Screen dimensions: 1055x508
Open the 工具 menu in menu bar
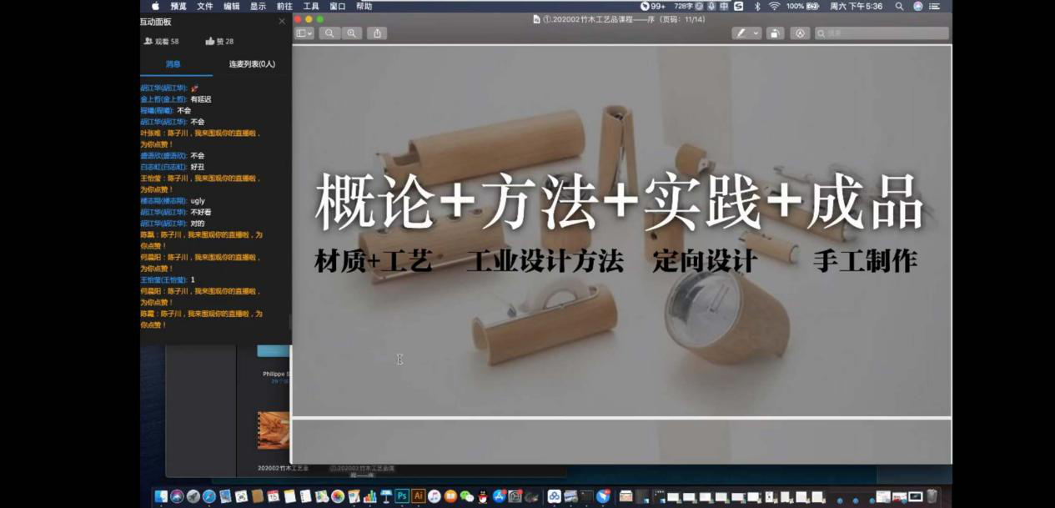[x=311, y=6]
